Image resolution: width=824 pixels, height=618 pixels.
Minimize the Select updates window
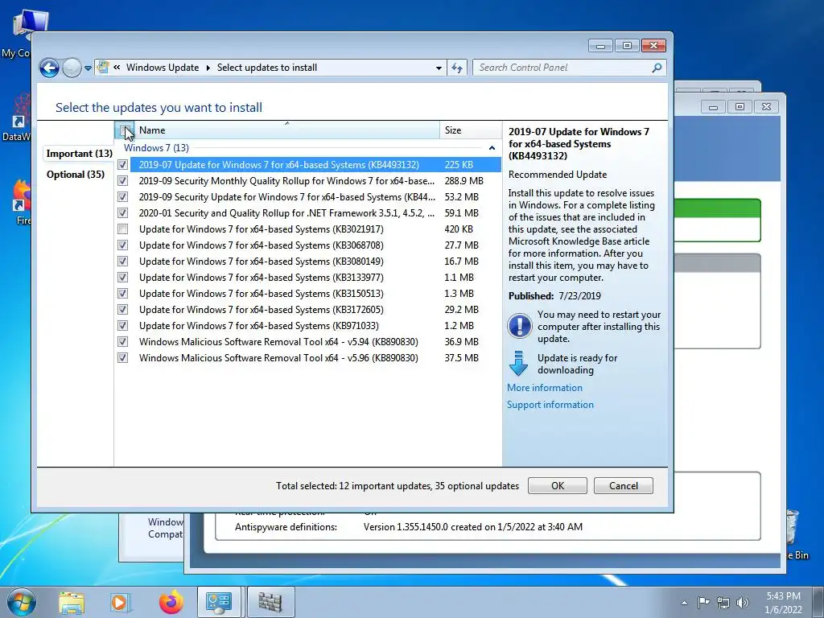pyautogui.click(x=600, y=46)
